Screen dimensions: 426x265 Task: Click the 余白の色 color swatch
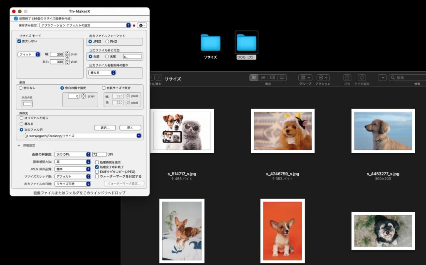[27, 104]
